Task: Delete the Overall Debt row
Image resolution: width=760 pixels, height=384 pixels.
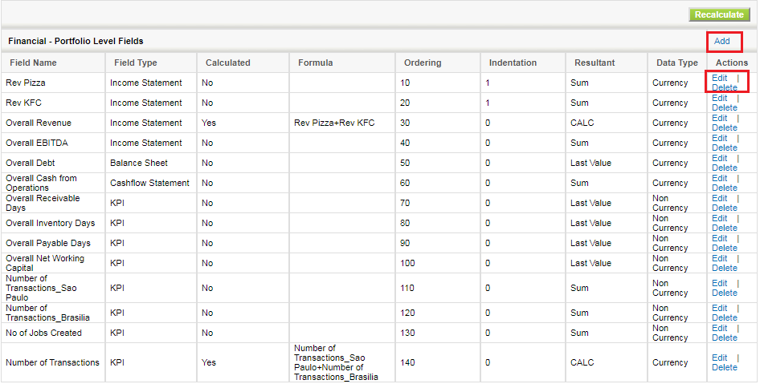Action: tap(725, 168)
